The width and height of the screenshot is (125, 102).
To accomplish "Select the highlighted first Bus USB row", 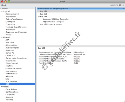I will click(x=81, y=11).
